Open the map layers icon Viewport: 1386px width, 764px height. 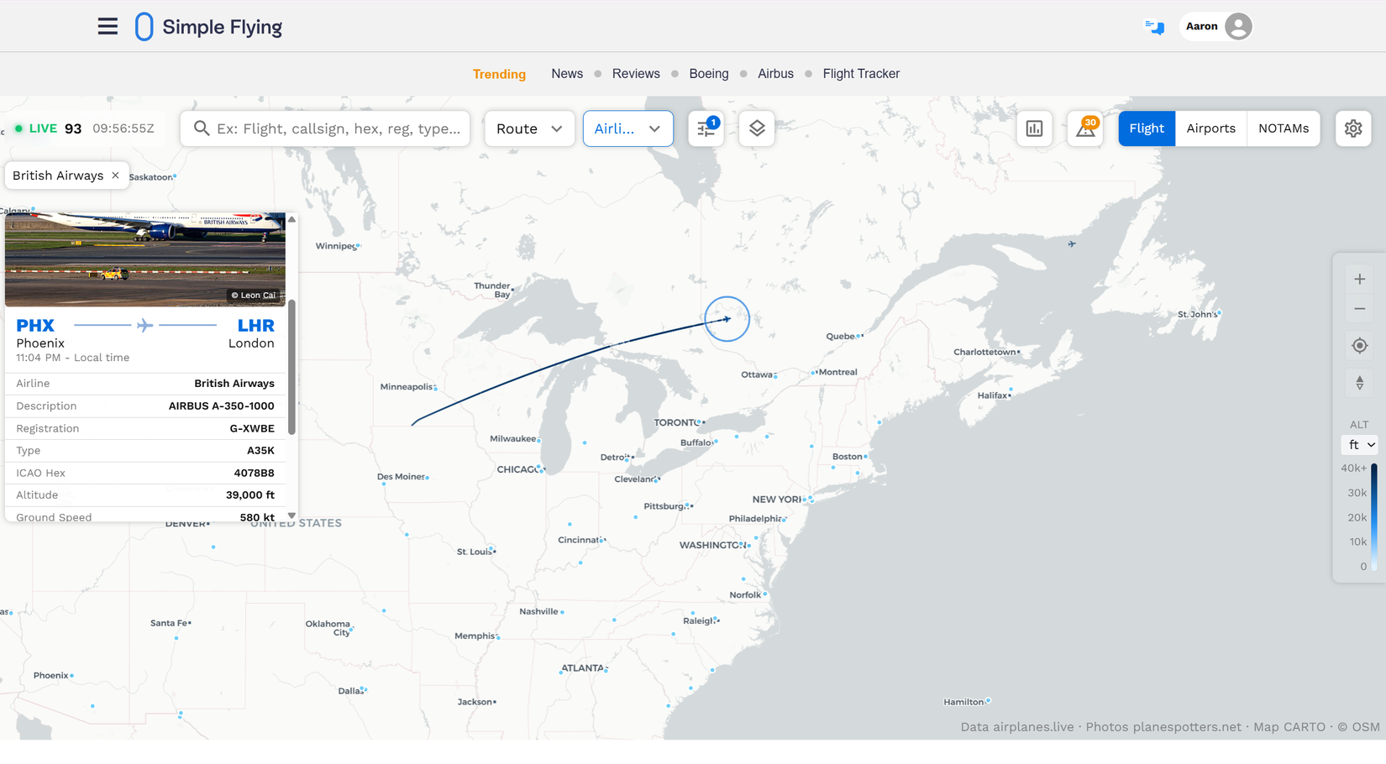[x=757, y=128]
